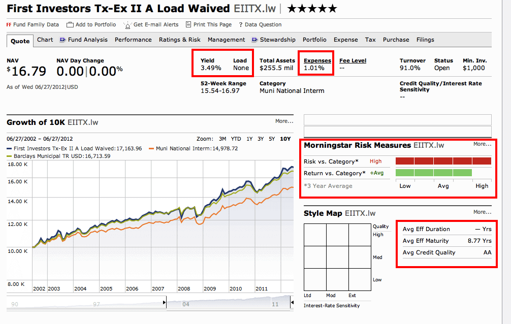Open the Filings tab

425,40
